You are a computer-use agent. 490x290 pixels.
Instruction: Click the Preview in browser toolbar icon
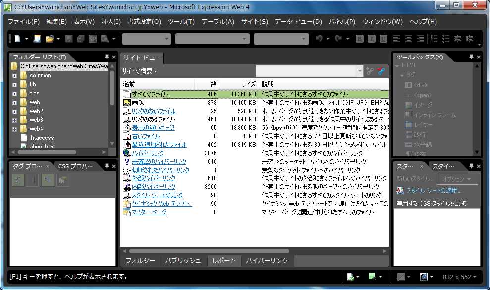(105, 39)
